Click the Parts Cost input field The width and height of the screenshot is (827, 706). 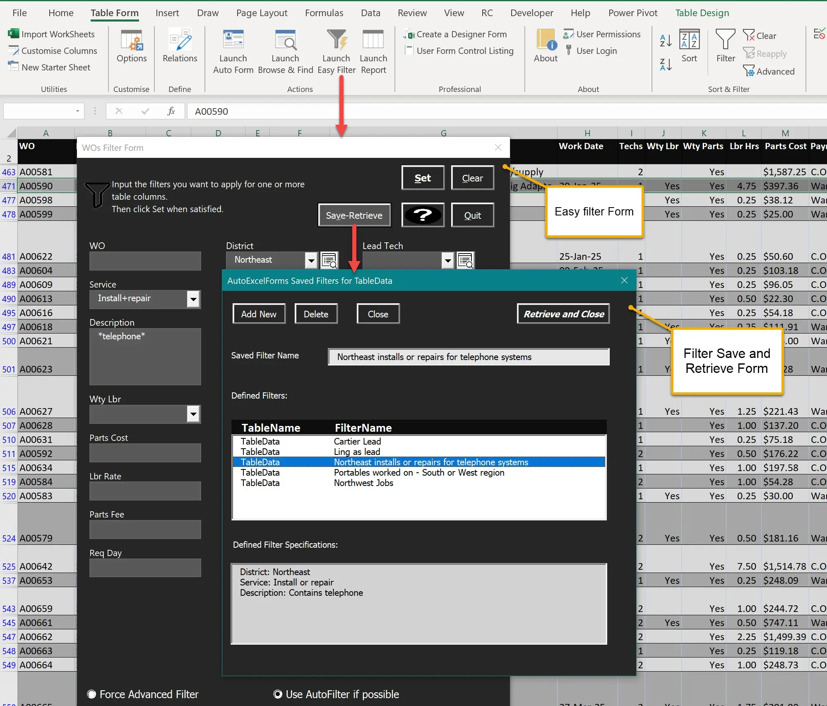(x=145, y=453)
